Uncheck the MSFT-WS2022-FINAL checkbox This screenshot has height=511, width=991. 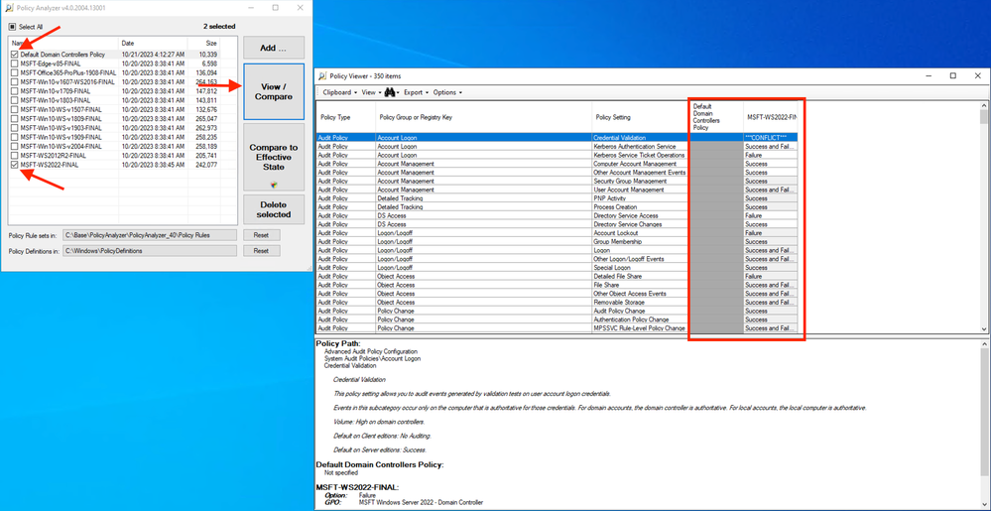15,165
